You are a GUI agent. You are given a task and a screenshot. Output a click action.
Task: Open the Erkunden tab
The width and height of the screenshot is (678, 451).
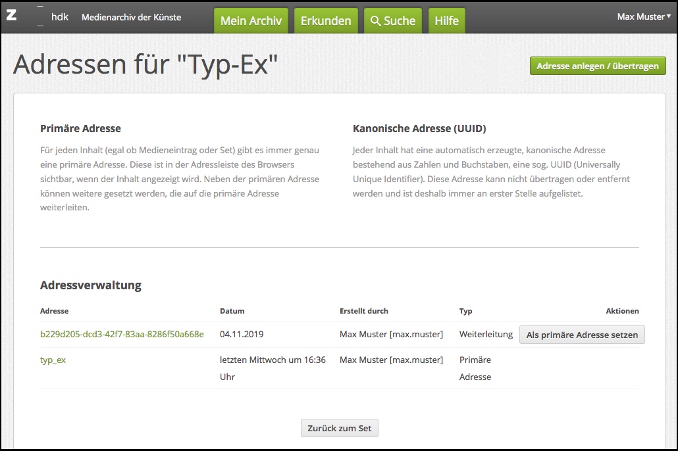click(326, 21)
